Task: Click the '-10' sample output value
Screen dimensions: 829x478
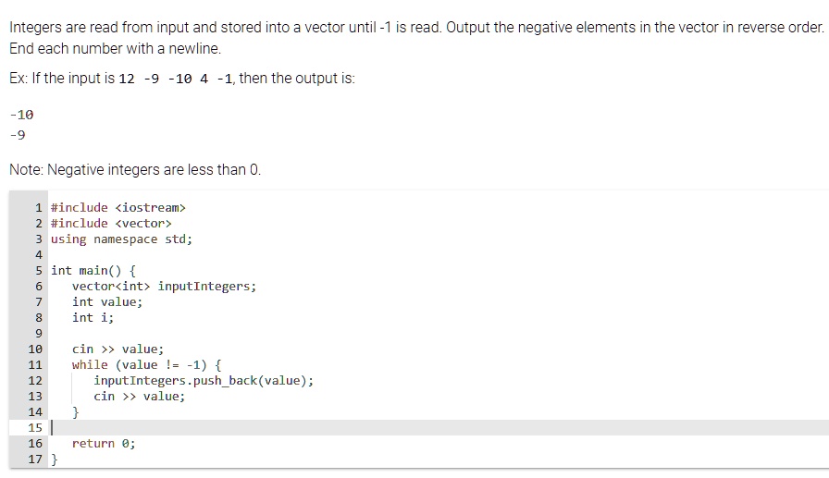Action: (21, 115)
